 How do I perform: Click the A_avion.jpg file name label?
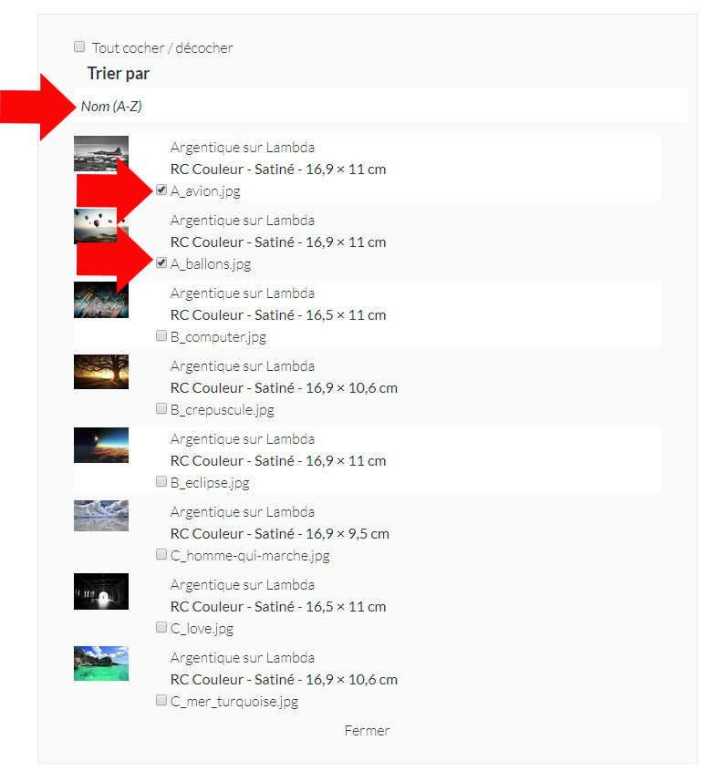(205, 191)
